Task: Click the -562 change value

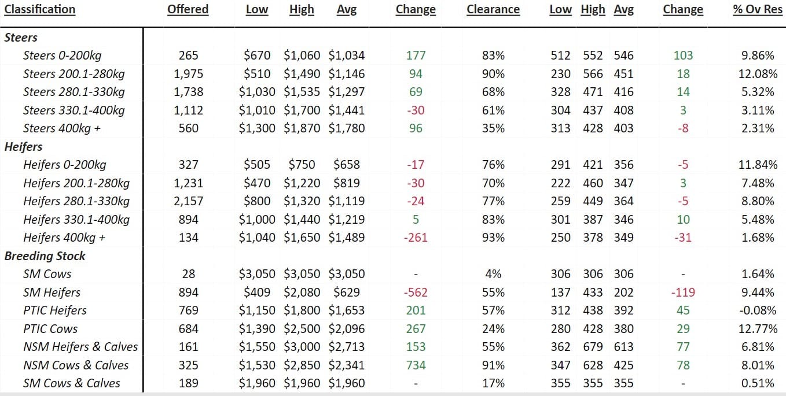Action: [416, 293]
